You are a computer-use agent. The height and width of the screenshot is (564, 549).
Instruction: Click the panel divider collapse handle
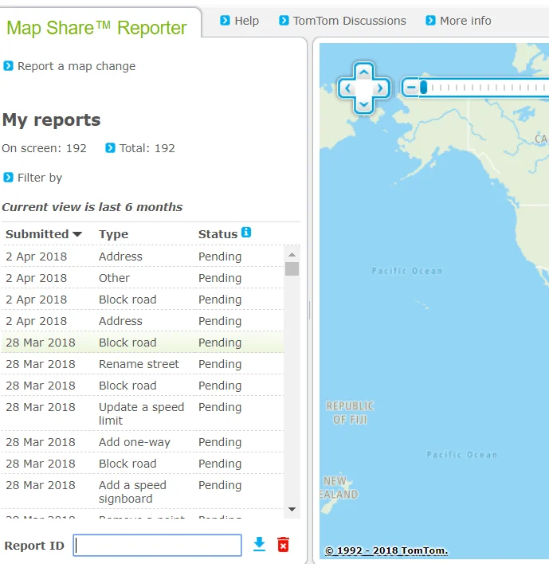click(x=309, y=310)
